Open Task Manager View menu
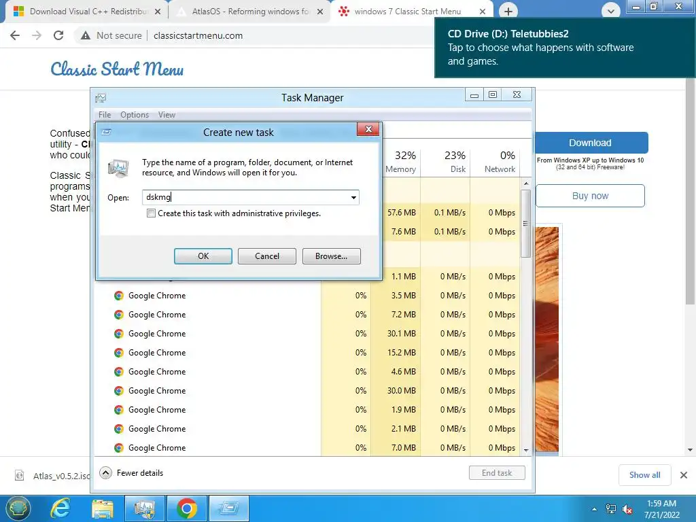Viewport: 696px width, 522px height. point(167,114)
